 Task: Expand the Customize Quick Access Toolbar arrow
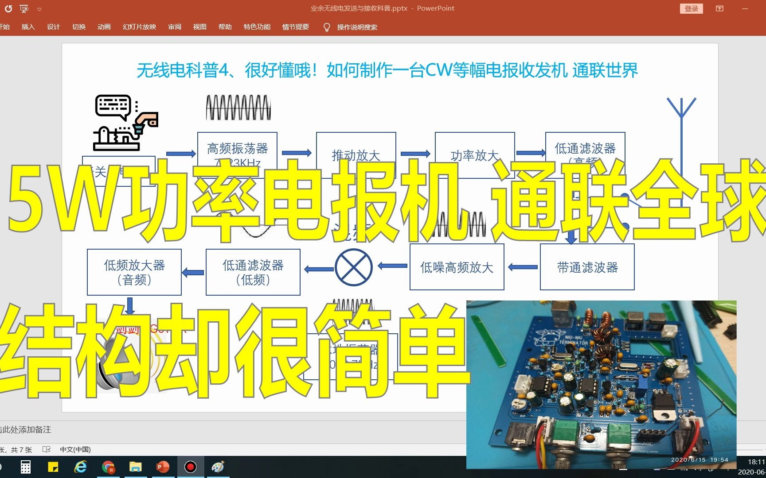[39, 9]
